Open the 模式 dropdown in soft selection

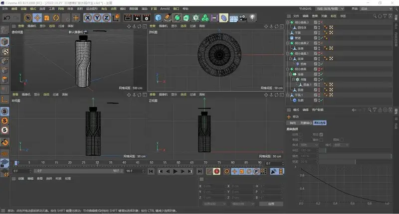pos(341,145)
